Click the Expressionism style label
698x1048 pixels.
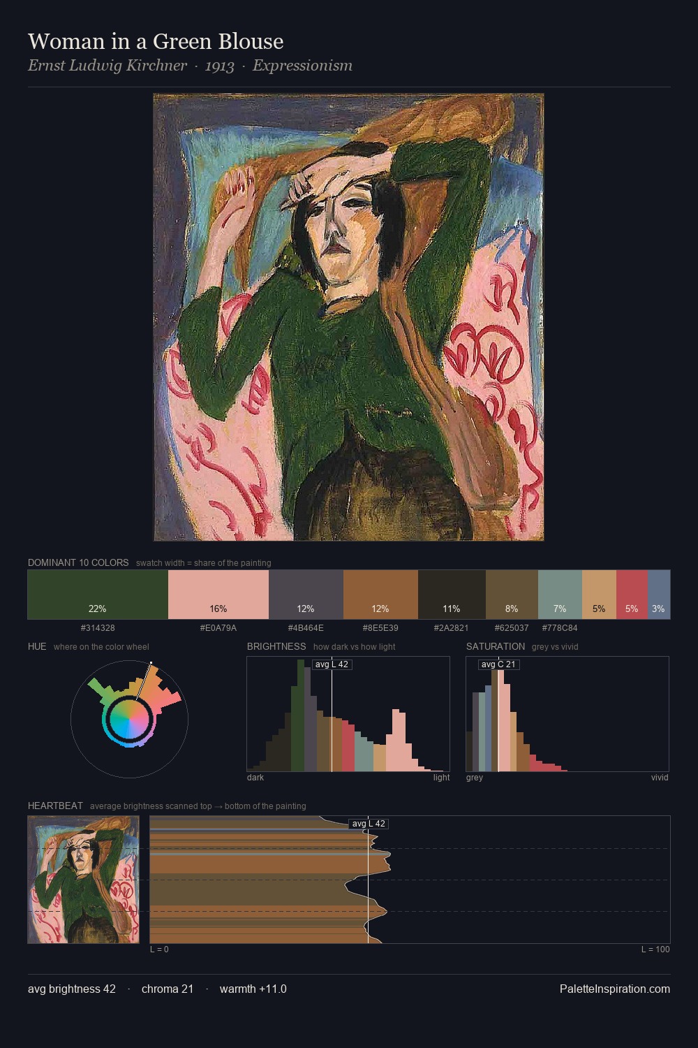(x=302, y=66)
